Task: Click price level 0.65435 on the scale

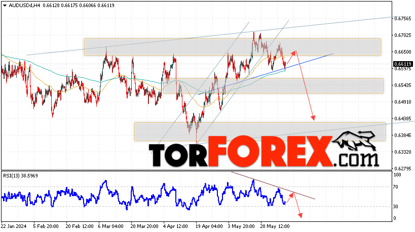Action: coord(402,85)
